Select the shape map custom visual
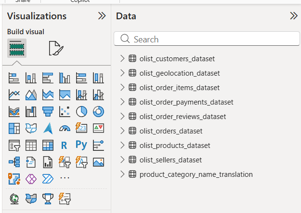301x213 pixels. click(31, 199)
